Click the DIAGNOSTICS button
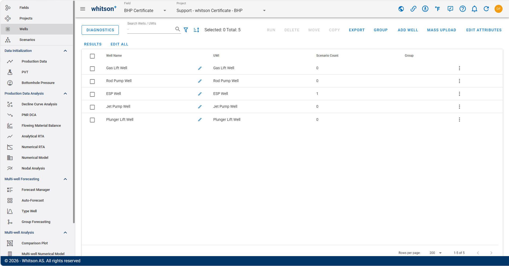This screenshot has height=266, width=509. (x=100, y=30)
